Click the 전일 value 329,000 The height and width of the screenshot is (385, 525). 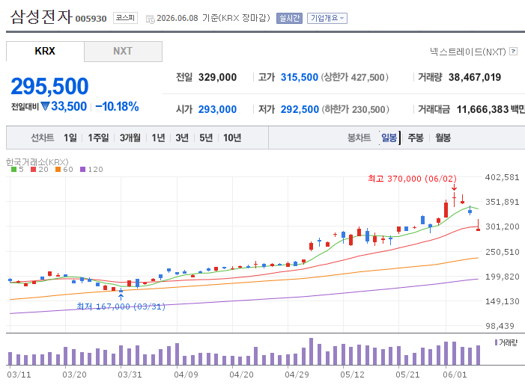217,77
